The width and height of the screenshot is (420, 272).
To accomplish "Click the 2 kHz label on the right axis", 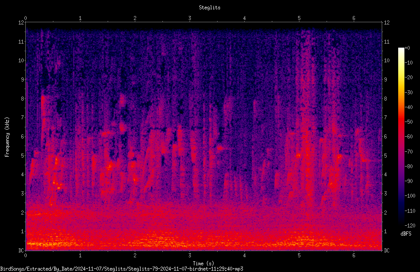I will [x=385, y=212].
